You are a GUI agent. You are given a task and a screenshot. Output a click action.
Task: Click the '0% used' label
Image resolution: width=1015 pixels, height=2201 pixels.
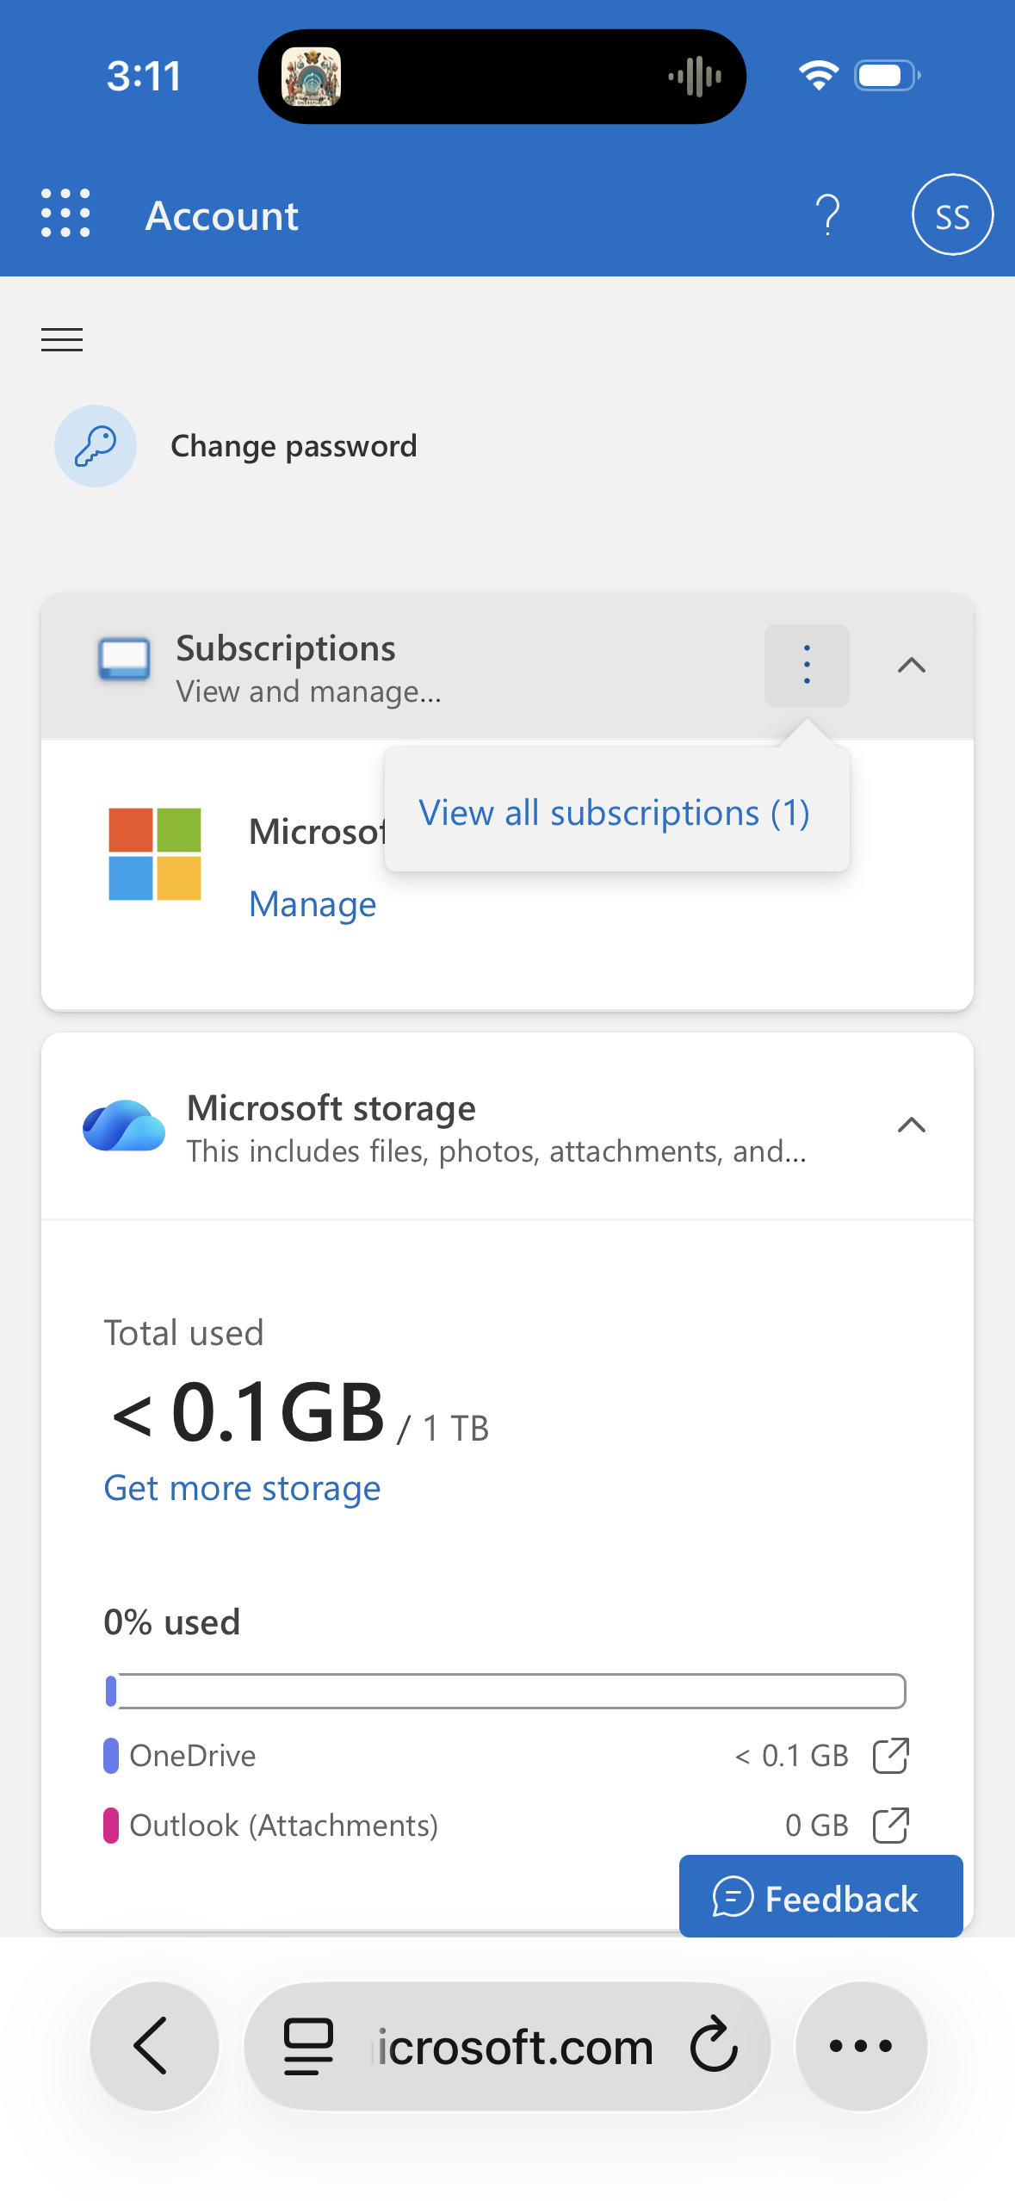point(172,1622)
